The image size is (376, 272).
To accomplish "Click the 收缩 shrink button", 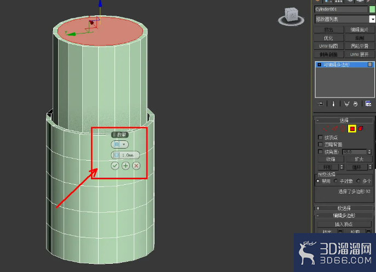I will (x=331, y=159).
